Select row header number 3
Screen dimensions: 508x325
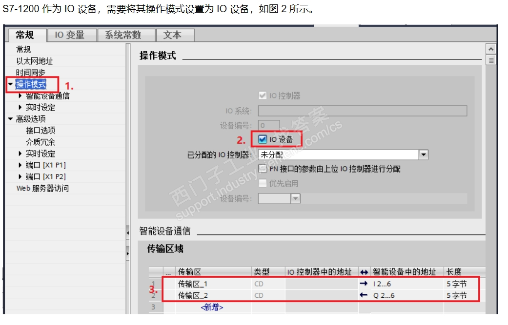coord(154,307)
